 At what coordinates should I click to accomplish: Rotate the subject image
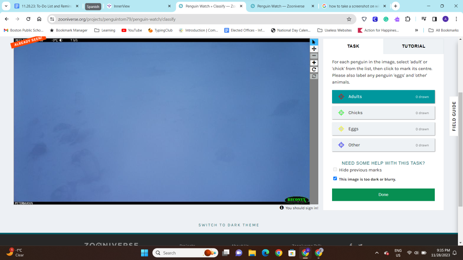[314, 69]
